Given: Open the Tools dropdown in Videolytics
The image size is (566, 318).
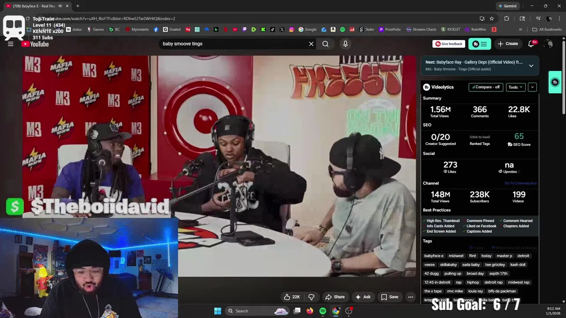Looking at the screenshot, I should pyautogui.click(x=516, y=87).
